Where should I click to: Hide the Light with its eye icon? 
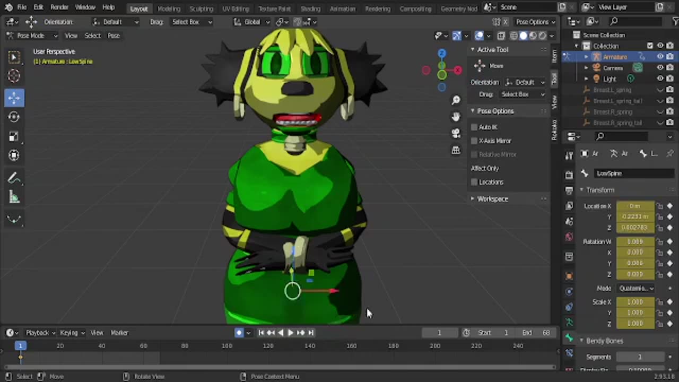click(x=660, y=79)
